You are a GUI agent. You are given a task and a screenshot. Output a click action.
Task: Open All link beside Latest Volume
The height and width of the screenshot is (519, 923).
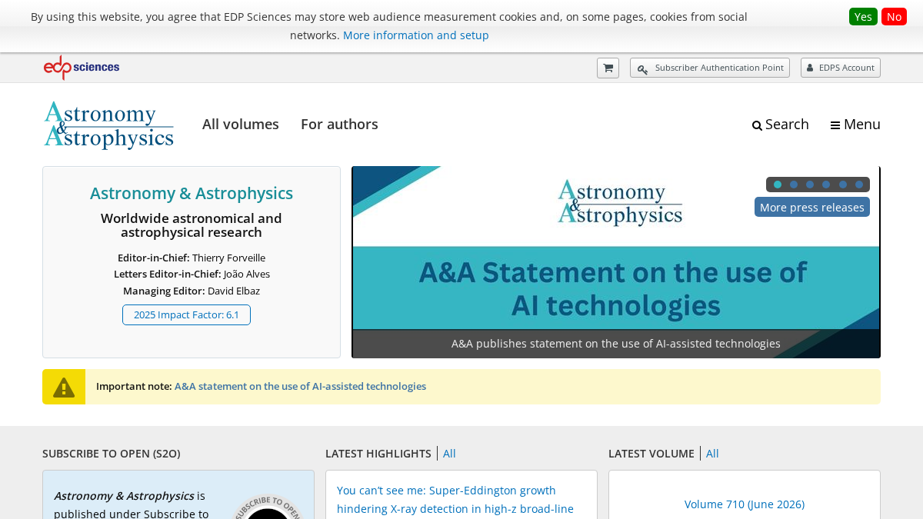pos(712,454)
